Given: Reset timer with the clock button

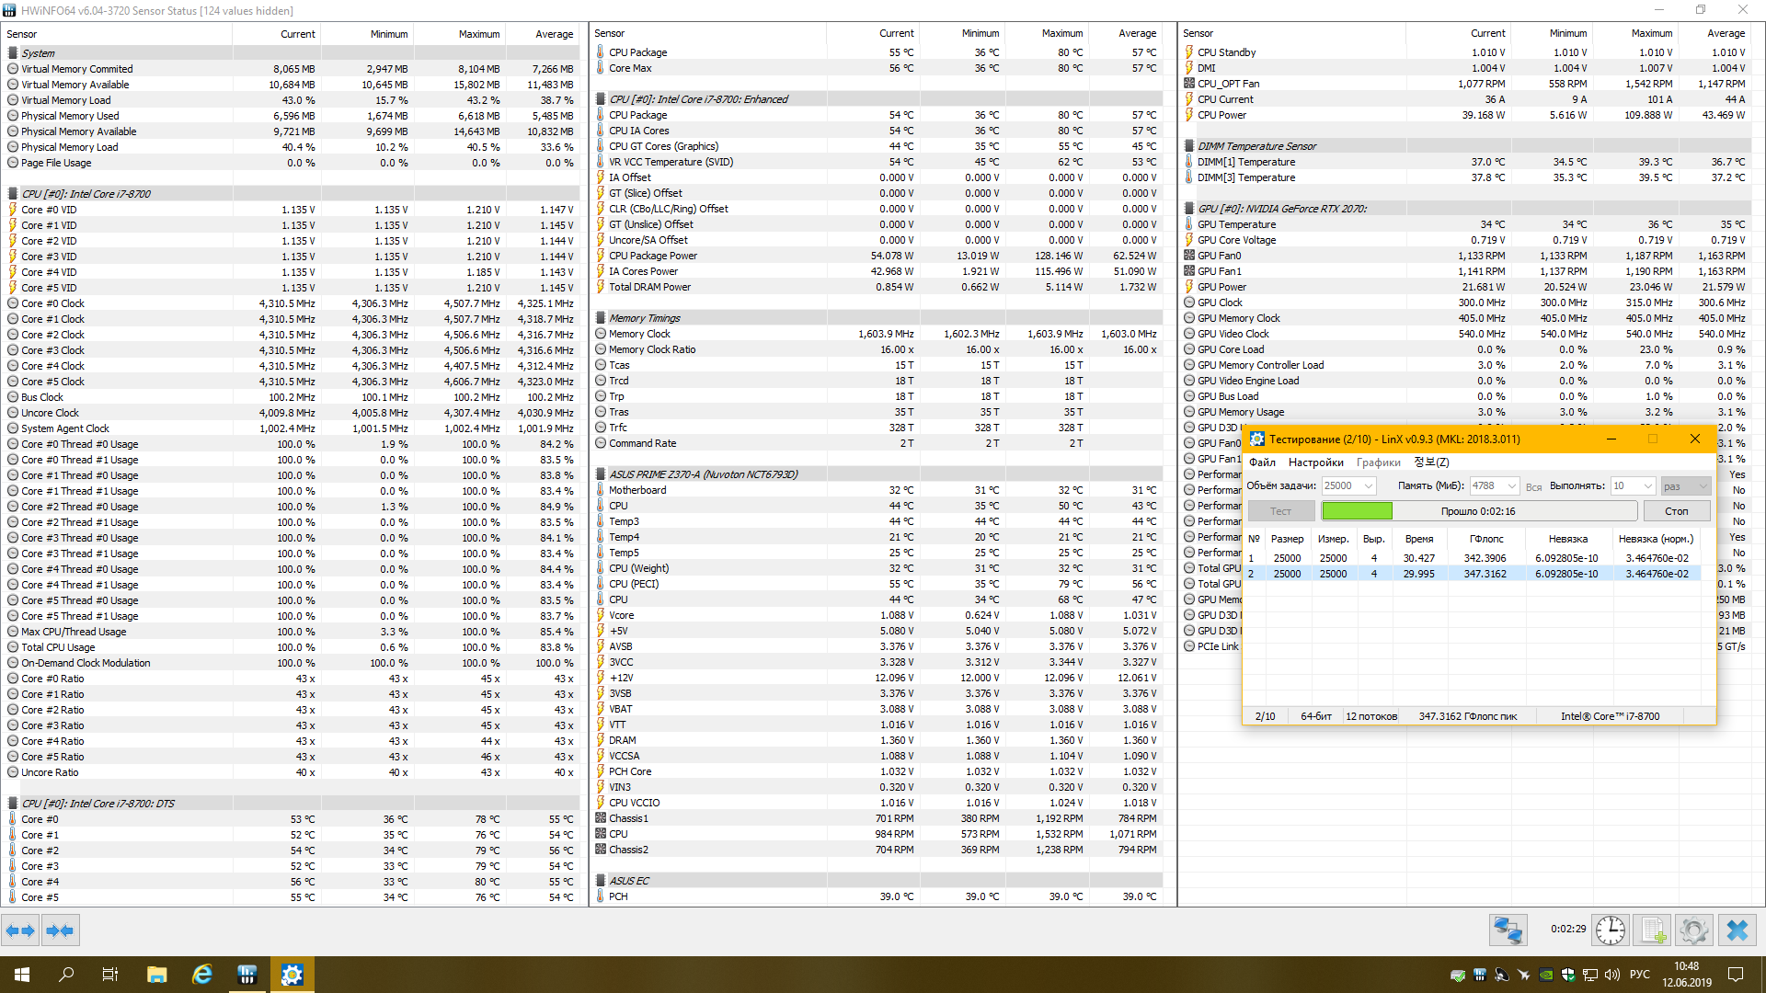Looking at the screenshot, I should [x=1611, y=930].
